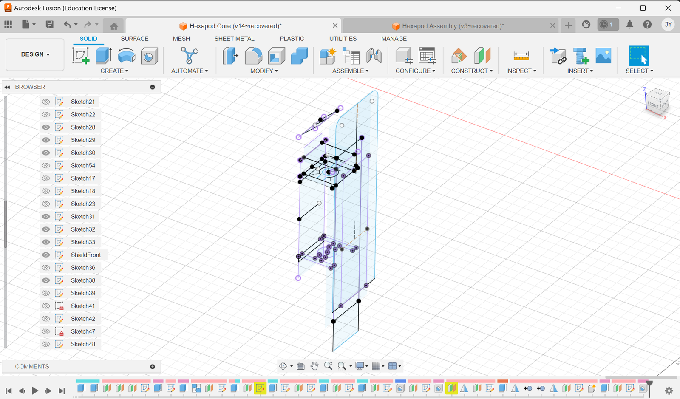Click the New Component icon under Assemble
The image size is (680, 399).
point(327,56)
